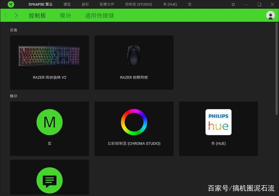Minimize the Synapse window
The image size is (279, 196).
[x=246, y=4]
